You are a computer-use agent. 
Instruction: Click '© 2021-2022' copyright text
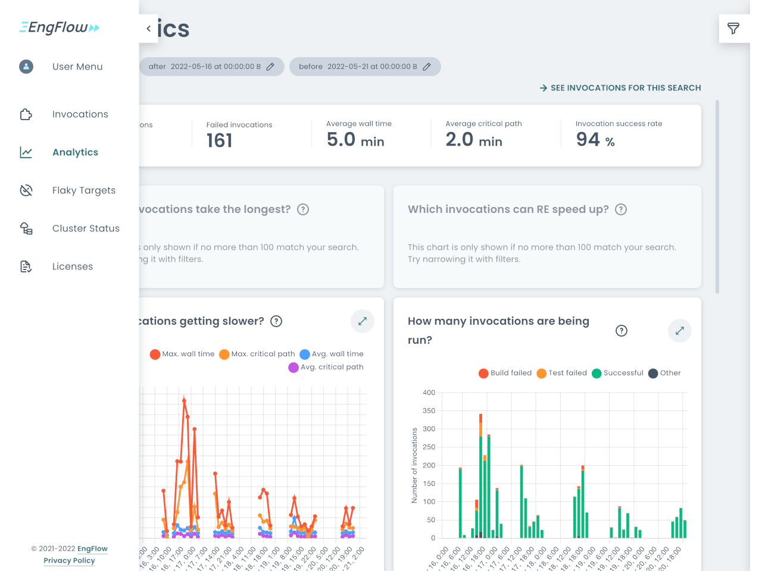(x=54, y=548)
